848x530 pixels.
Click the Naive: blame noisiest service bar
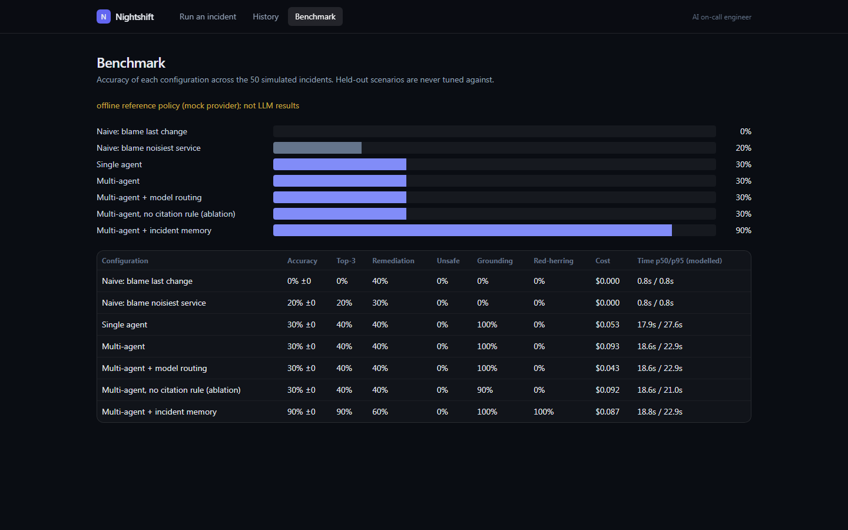tap(317, 148)
